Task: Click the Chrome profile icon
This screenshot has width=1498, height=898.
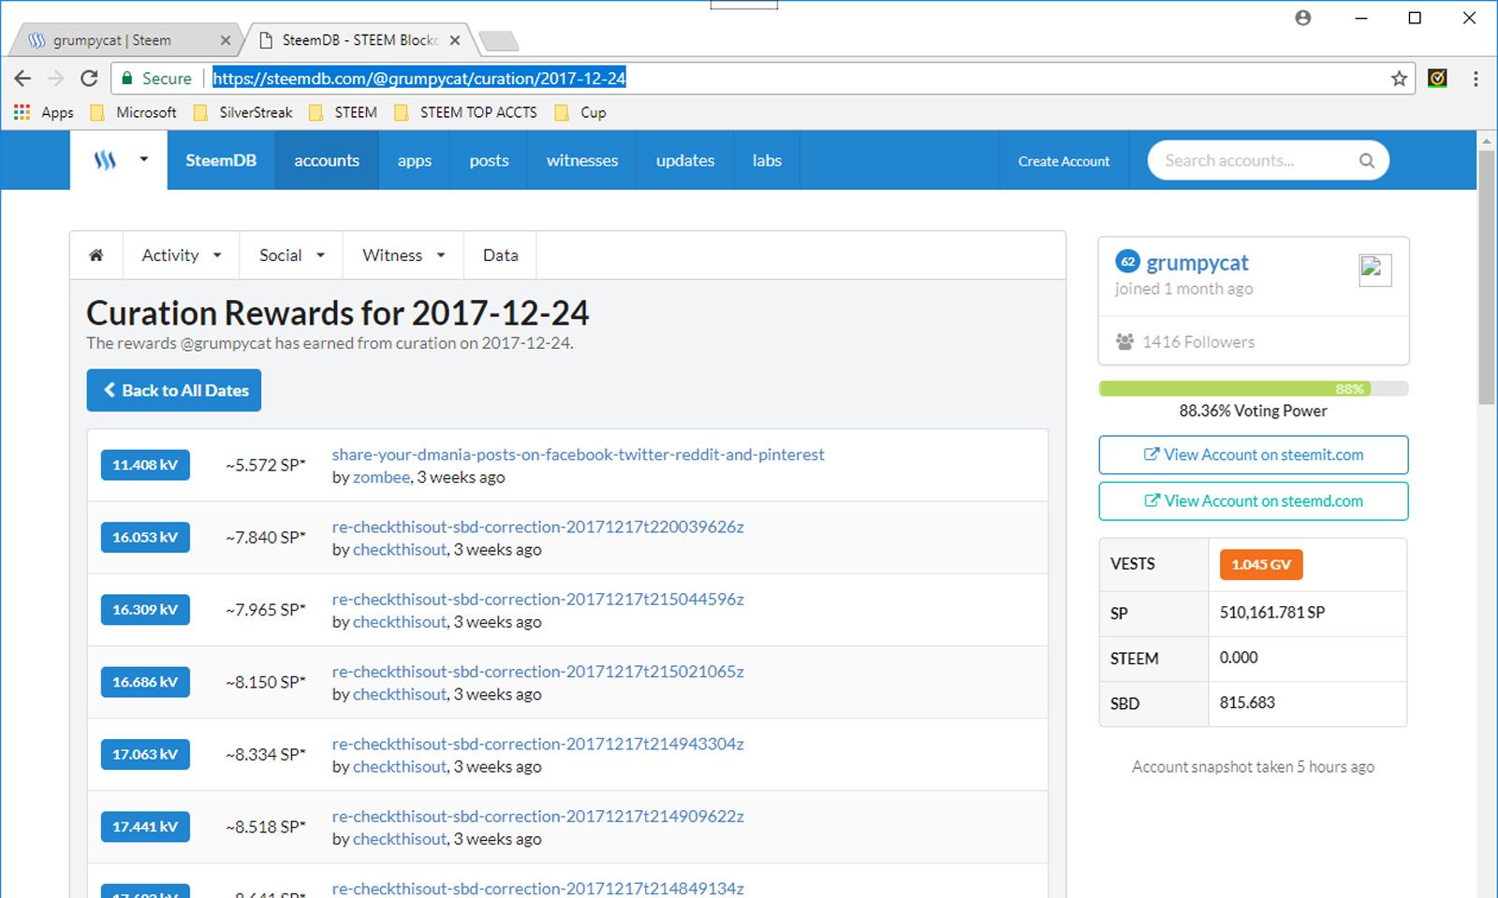Action: [1303, 18]
